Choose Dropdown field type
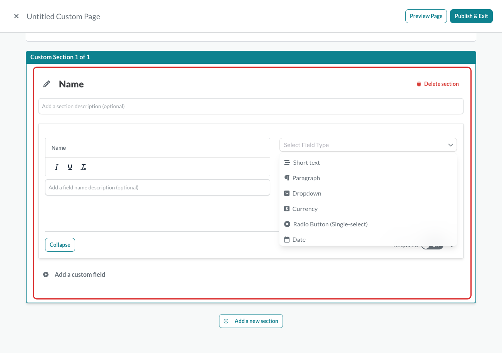Image resolution: width=502 pixels, height=353 pixels. pyautogui.click(x=368, y=193)
